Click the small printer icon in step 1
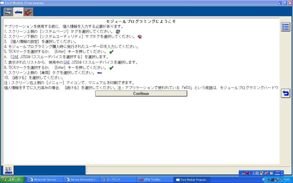293x183 pixels. [118, 31]
